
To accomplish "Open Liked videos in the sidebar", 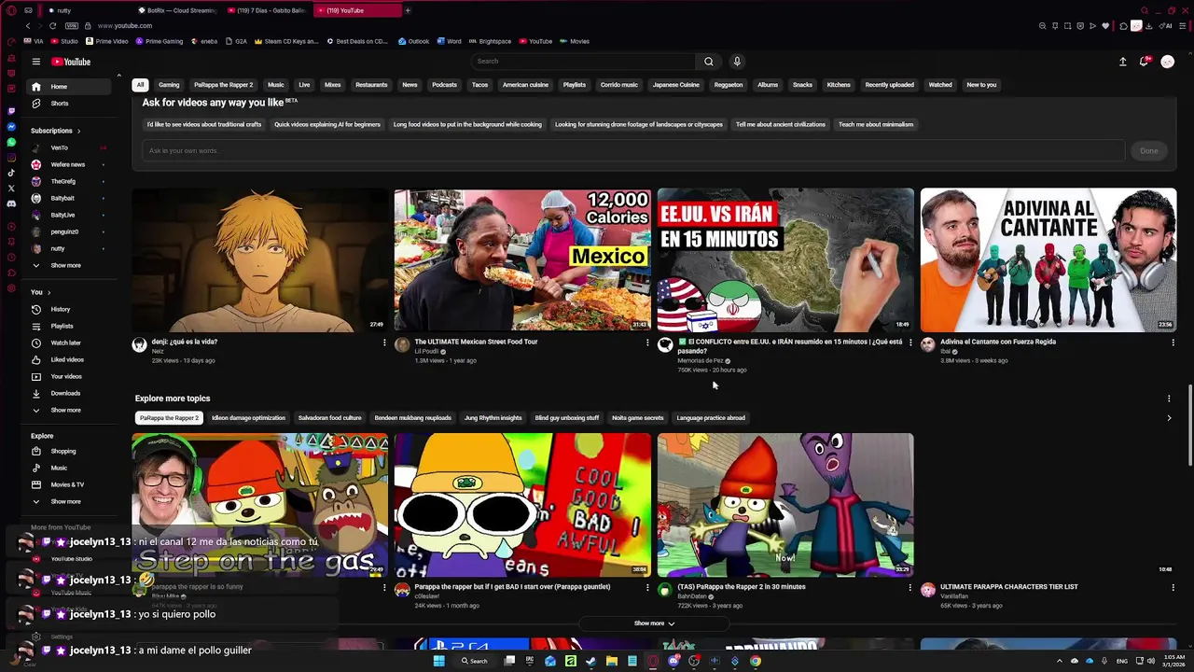I will pyautogui.click(x=67, y=359).
